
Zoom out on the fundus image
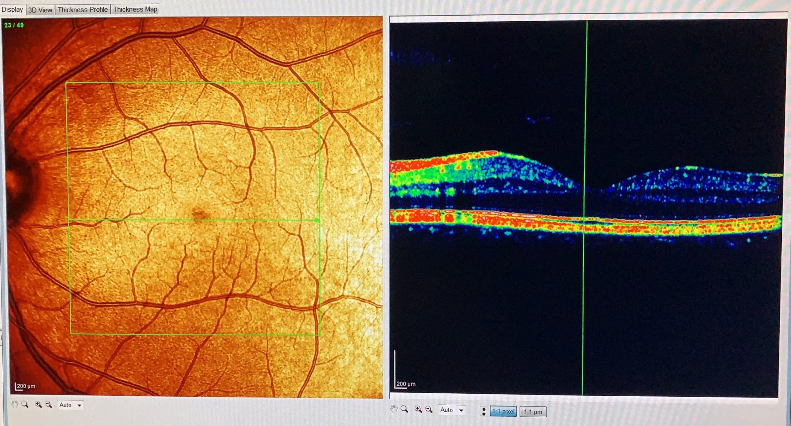point(49,404)
